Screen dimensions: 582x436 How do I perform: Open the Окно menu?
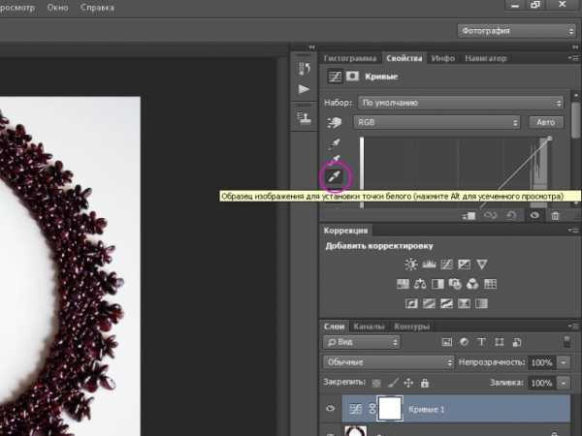click(x=57, y=8)
